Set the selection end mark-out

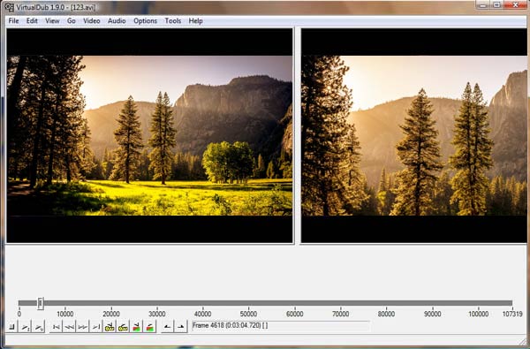(181, 327)
